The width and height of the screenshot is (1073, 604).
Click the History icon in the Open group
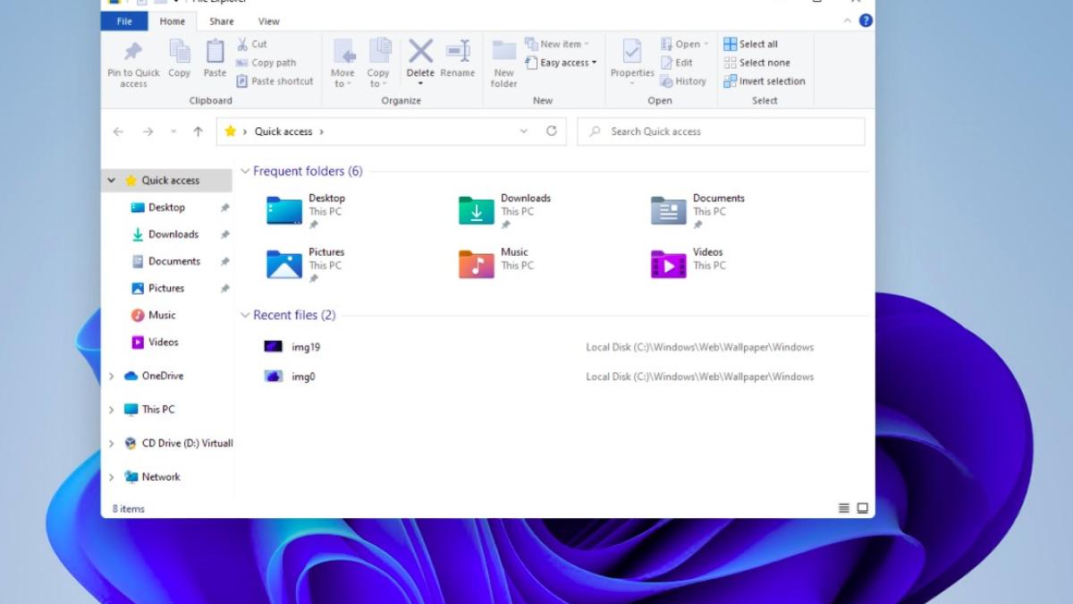pos(684,81)
